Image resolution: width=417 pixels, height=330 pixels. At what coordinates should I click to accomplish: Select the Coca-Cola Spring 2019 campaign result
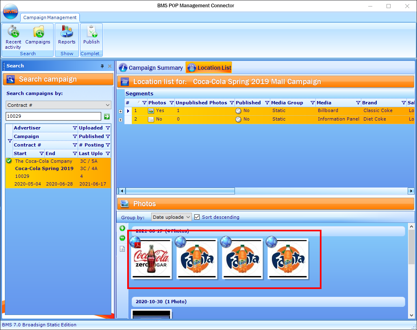point(44,168)
